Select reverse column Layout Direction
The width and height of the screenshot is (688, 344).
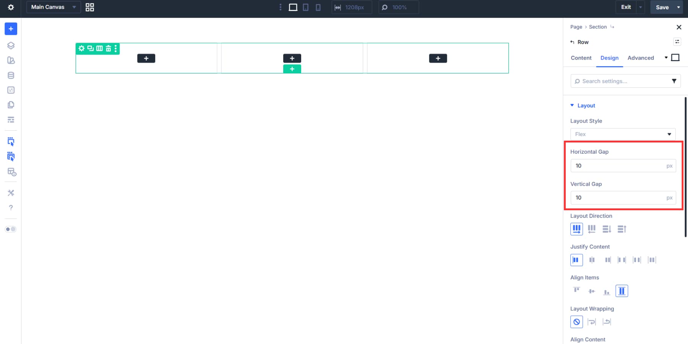[622, 229]
